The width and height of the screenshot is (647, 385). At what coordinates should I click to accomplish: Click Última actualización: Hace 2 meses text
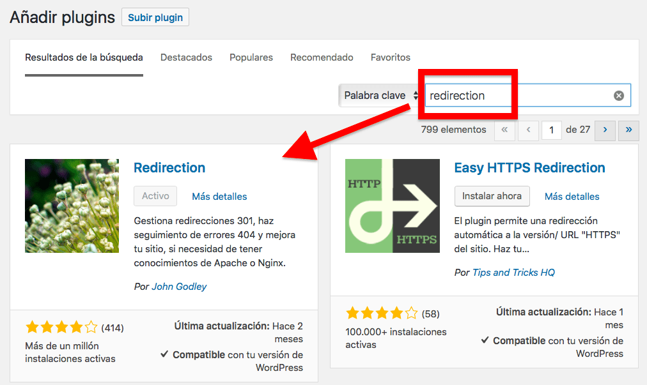pyautogui.click(x=238, y=332)
